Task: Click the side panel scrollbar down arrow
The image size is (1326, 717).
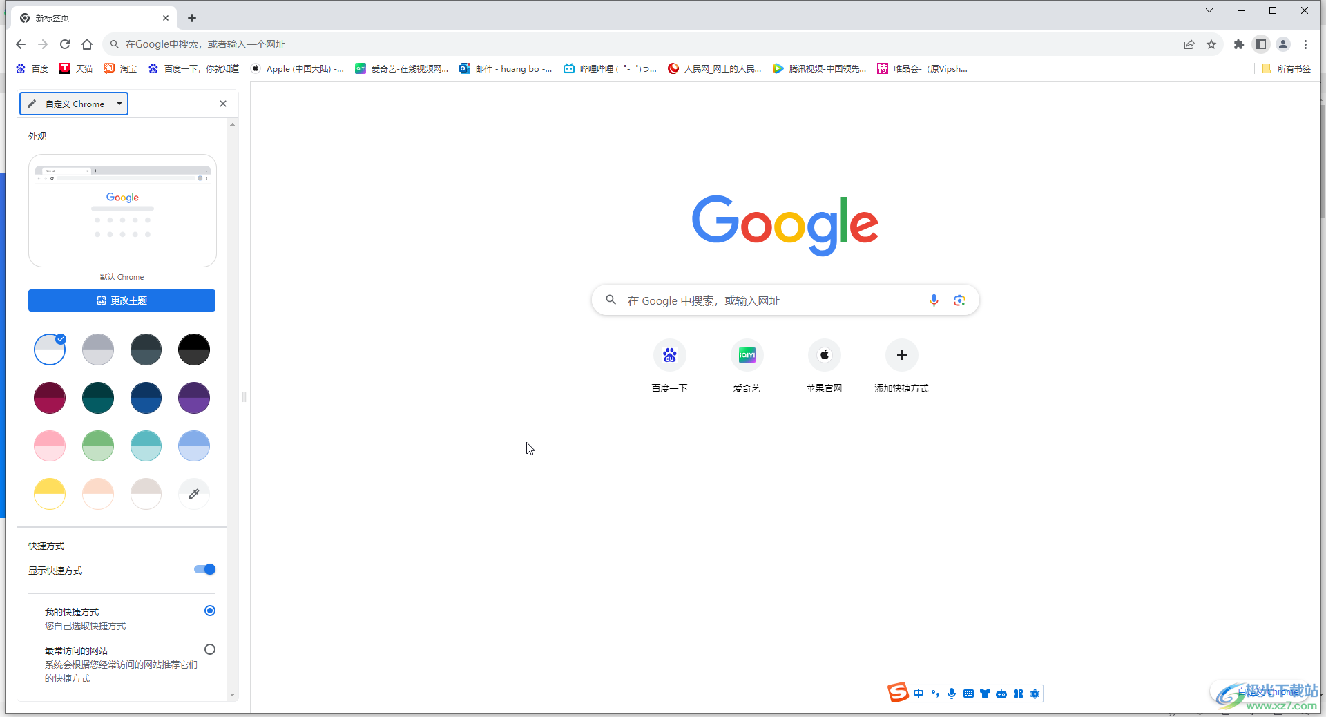Action: click(x=232, y=695)
